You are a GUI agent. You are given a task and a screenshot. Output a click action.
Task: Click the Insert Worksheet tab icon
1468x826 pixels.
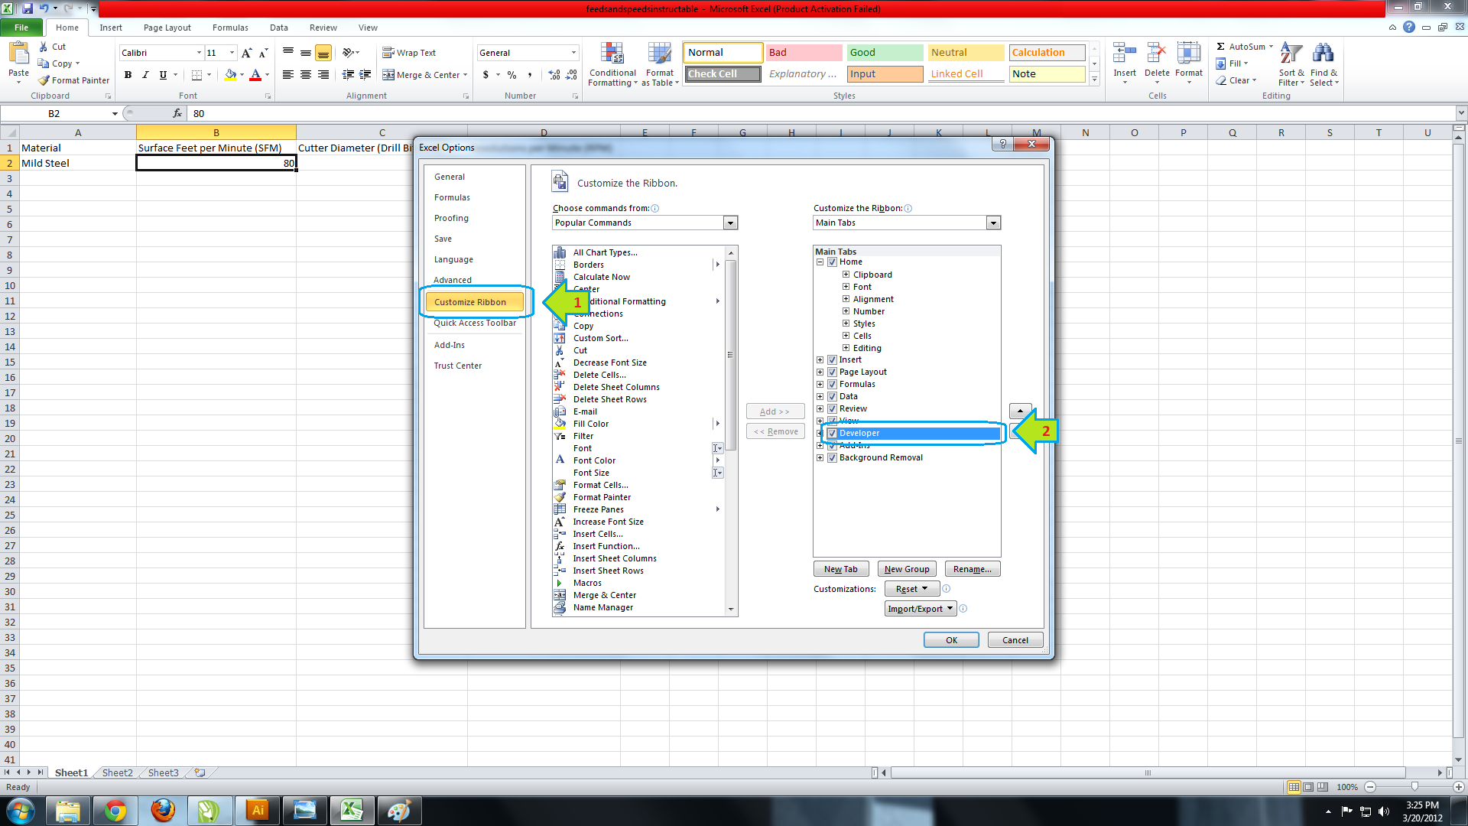200,772
